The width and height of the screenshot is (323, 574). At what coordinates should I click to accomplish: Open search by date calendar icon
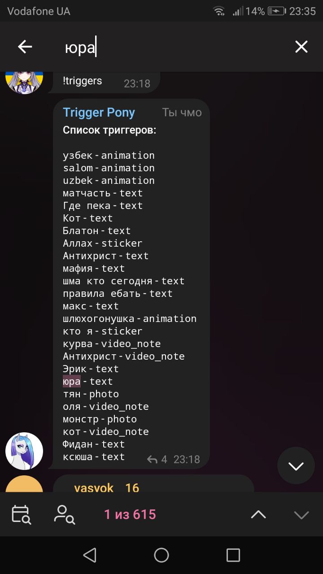pos(21,514)
